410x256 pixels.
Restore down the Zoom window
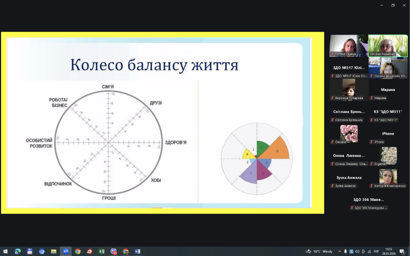click(x=393, y=5)
